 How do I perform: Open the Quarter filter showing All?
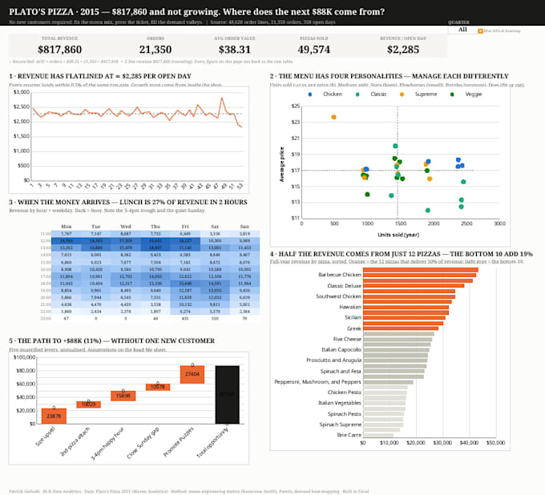[462, 30]
